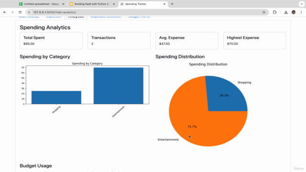Open the Chrome profile avatar

point(294,12)
